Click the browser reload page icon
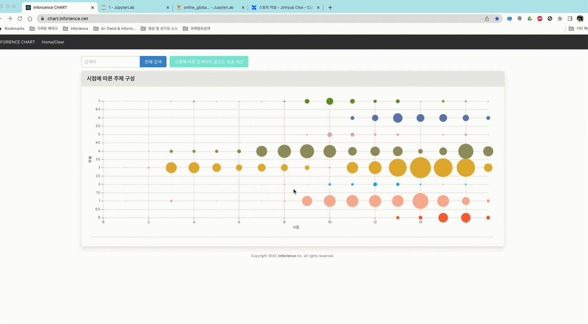 point(20,19)
